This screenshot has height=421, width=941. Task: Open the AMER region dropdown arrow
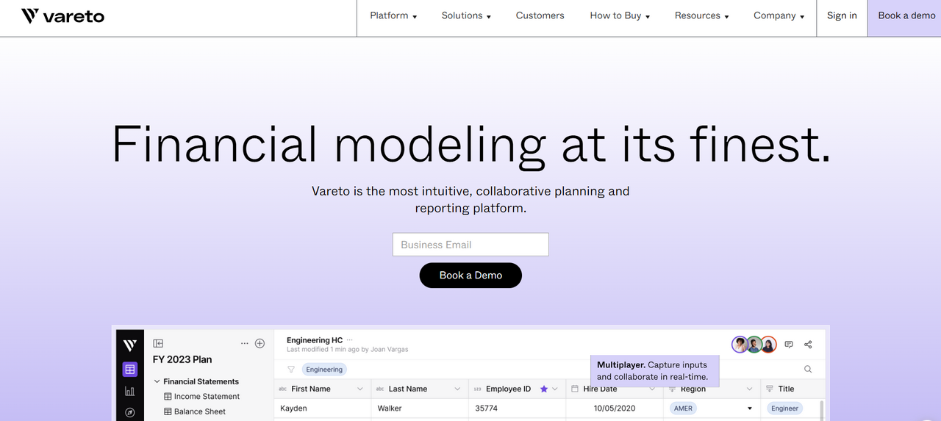tap(750, 409)
